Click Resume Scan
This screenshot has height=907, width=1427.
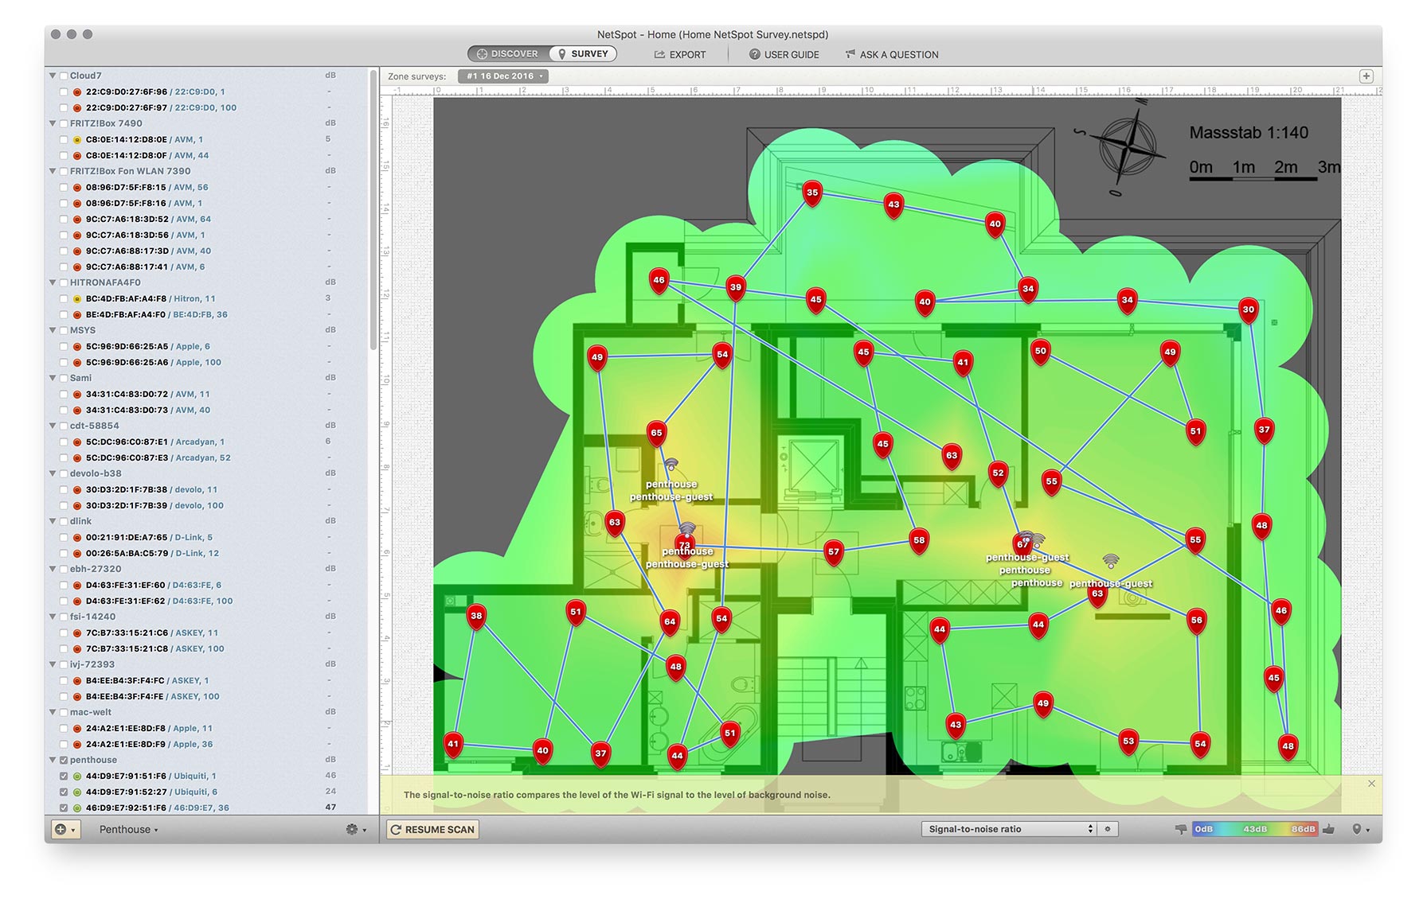pyautogui.click(x=432, y=829)
